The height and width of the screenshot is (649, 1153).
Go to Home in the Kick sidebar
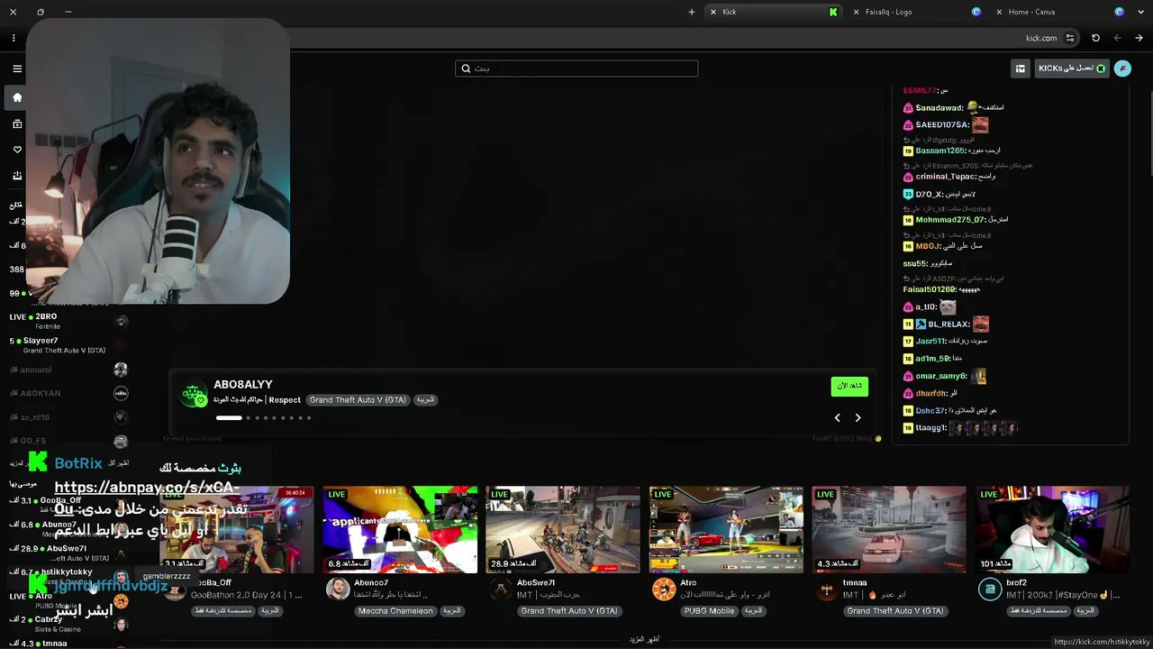[x=16, y=97]
